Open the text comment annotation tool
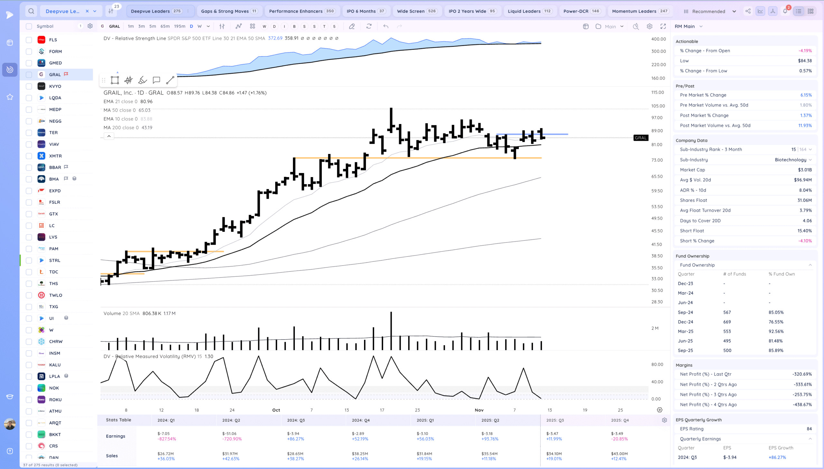This screenshot has width=824, height=469. [156, 80]
